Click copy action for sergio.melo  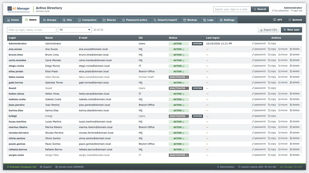[272, 155]
